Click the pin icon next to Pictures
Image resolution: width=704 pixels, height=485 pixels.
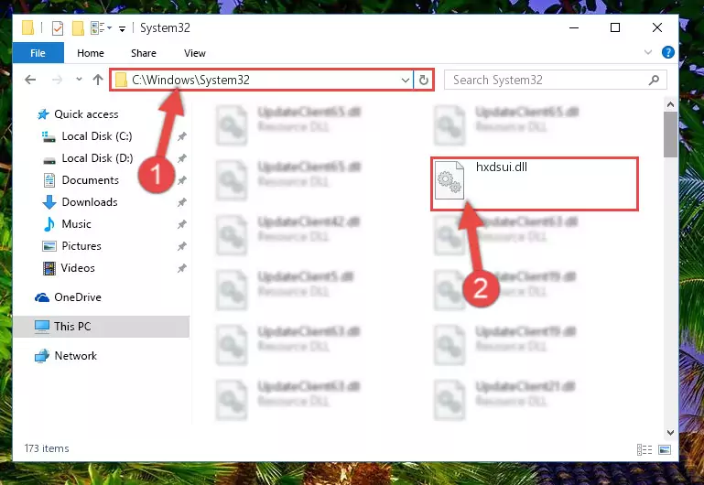[x=182, y=246]
